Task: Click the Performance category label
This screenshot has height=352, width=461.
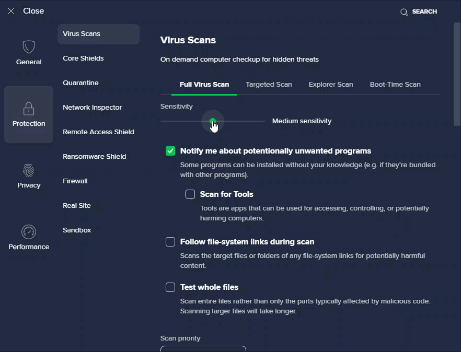Action: [29, 247]
